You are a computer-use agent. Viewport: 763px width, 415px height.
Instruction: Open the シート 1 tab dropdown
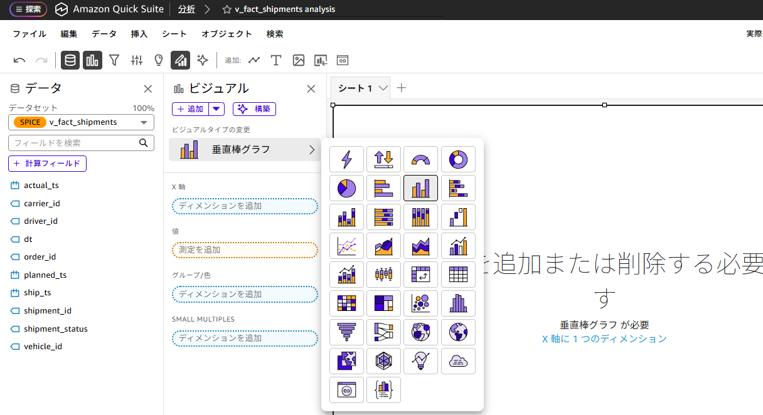(x=382, y=88)
